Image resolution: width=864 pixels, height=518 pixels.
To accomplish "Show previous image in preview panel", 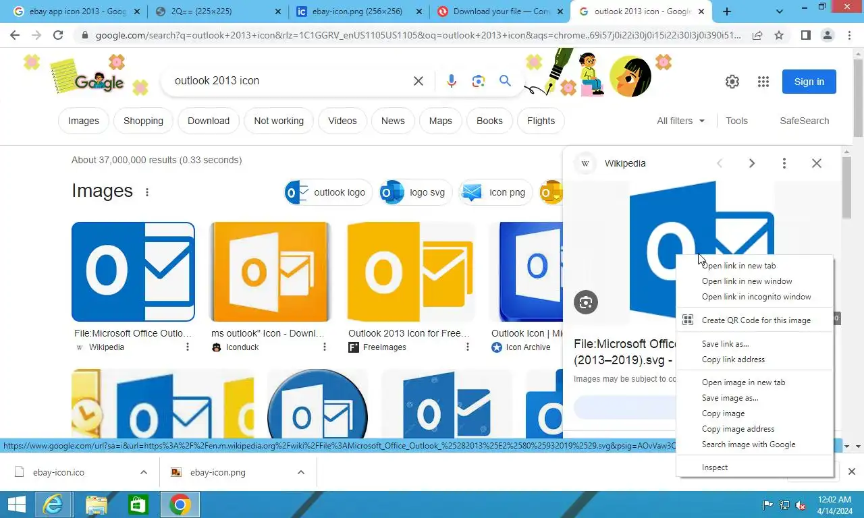I will [720, 163].
